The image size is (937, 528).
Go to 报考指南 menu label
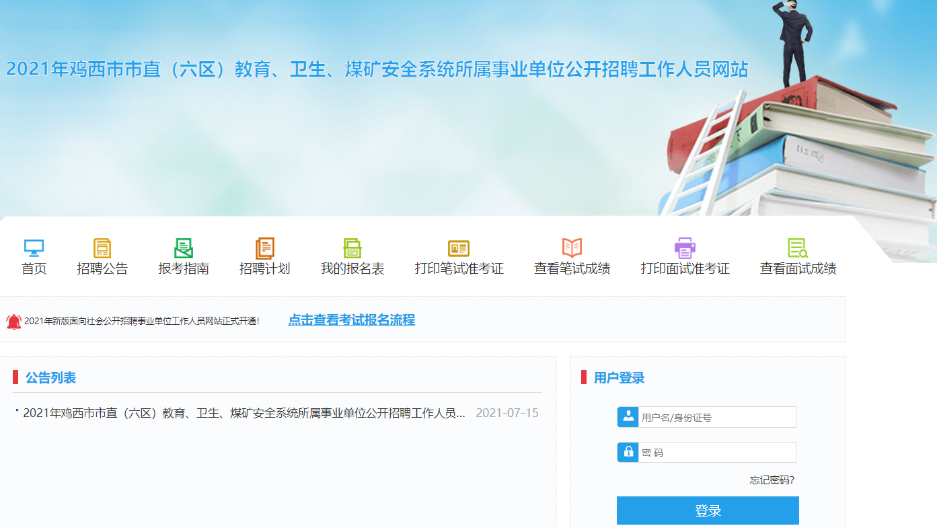coord(184,269)
